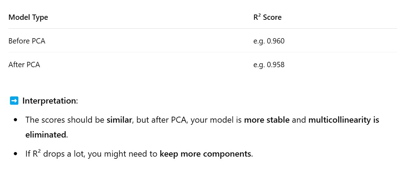Click the bold text "multicollinearity is"
This screenshot has height=181, width=397.
pyautogui.click(x=343, y=120)
